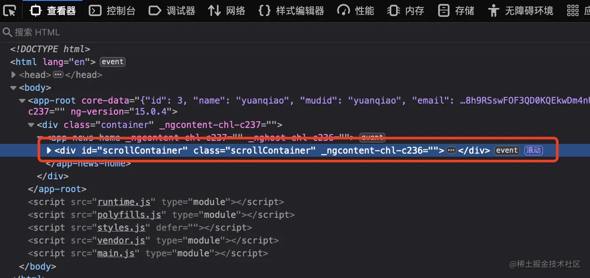The width and height of the screenshot is (590, 278).
Task: Open the application tab with grid icon
Action: pos(578,11)
